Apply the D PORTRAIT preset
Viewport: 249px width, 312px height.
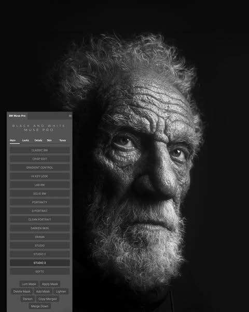pos(40,211)
